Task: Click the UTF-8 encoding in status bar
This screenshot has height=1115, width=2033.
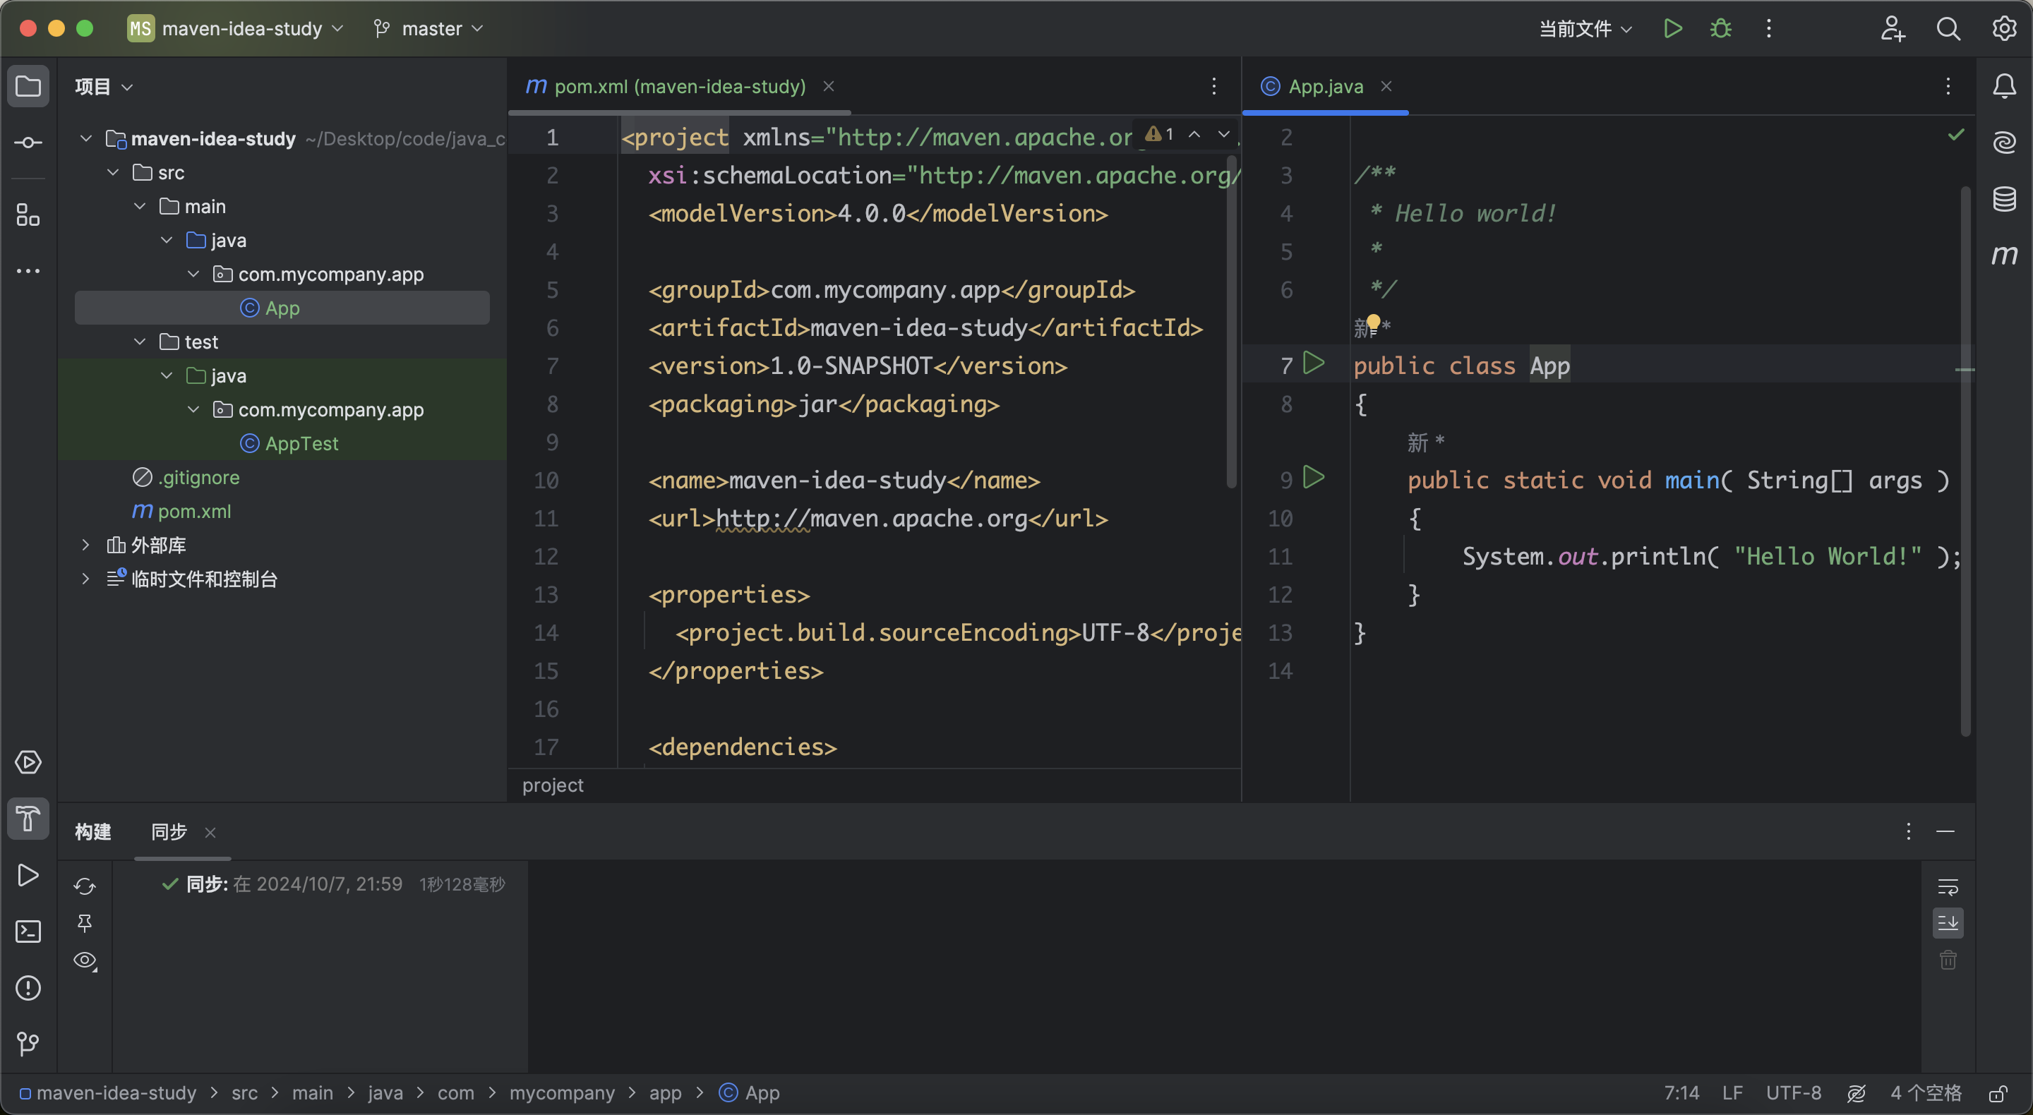Action: pyautogui.click(x=1793, y=1093)
